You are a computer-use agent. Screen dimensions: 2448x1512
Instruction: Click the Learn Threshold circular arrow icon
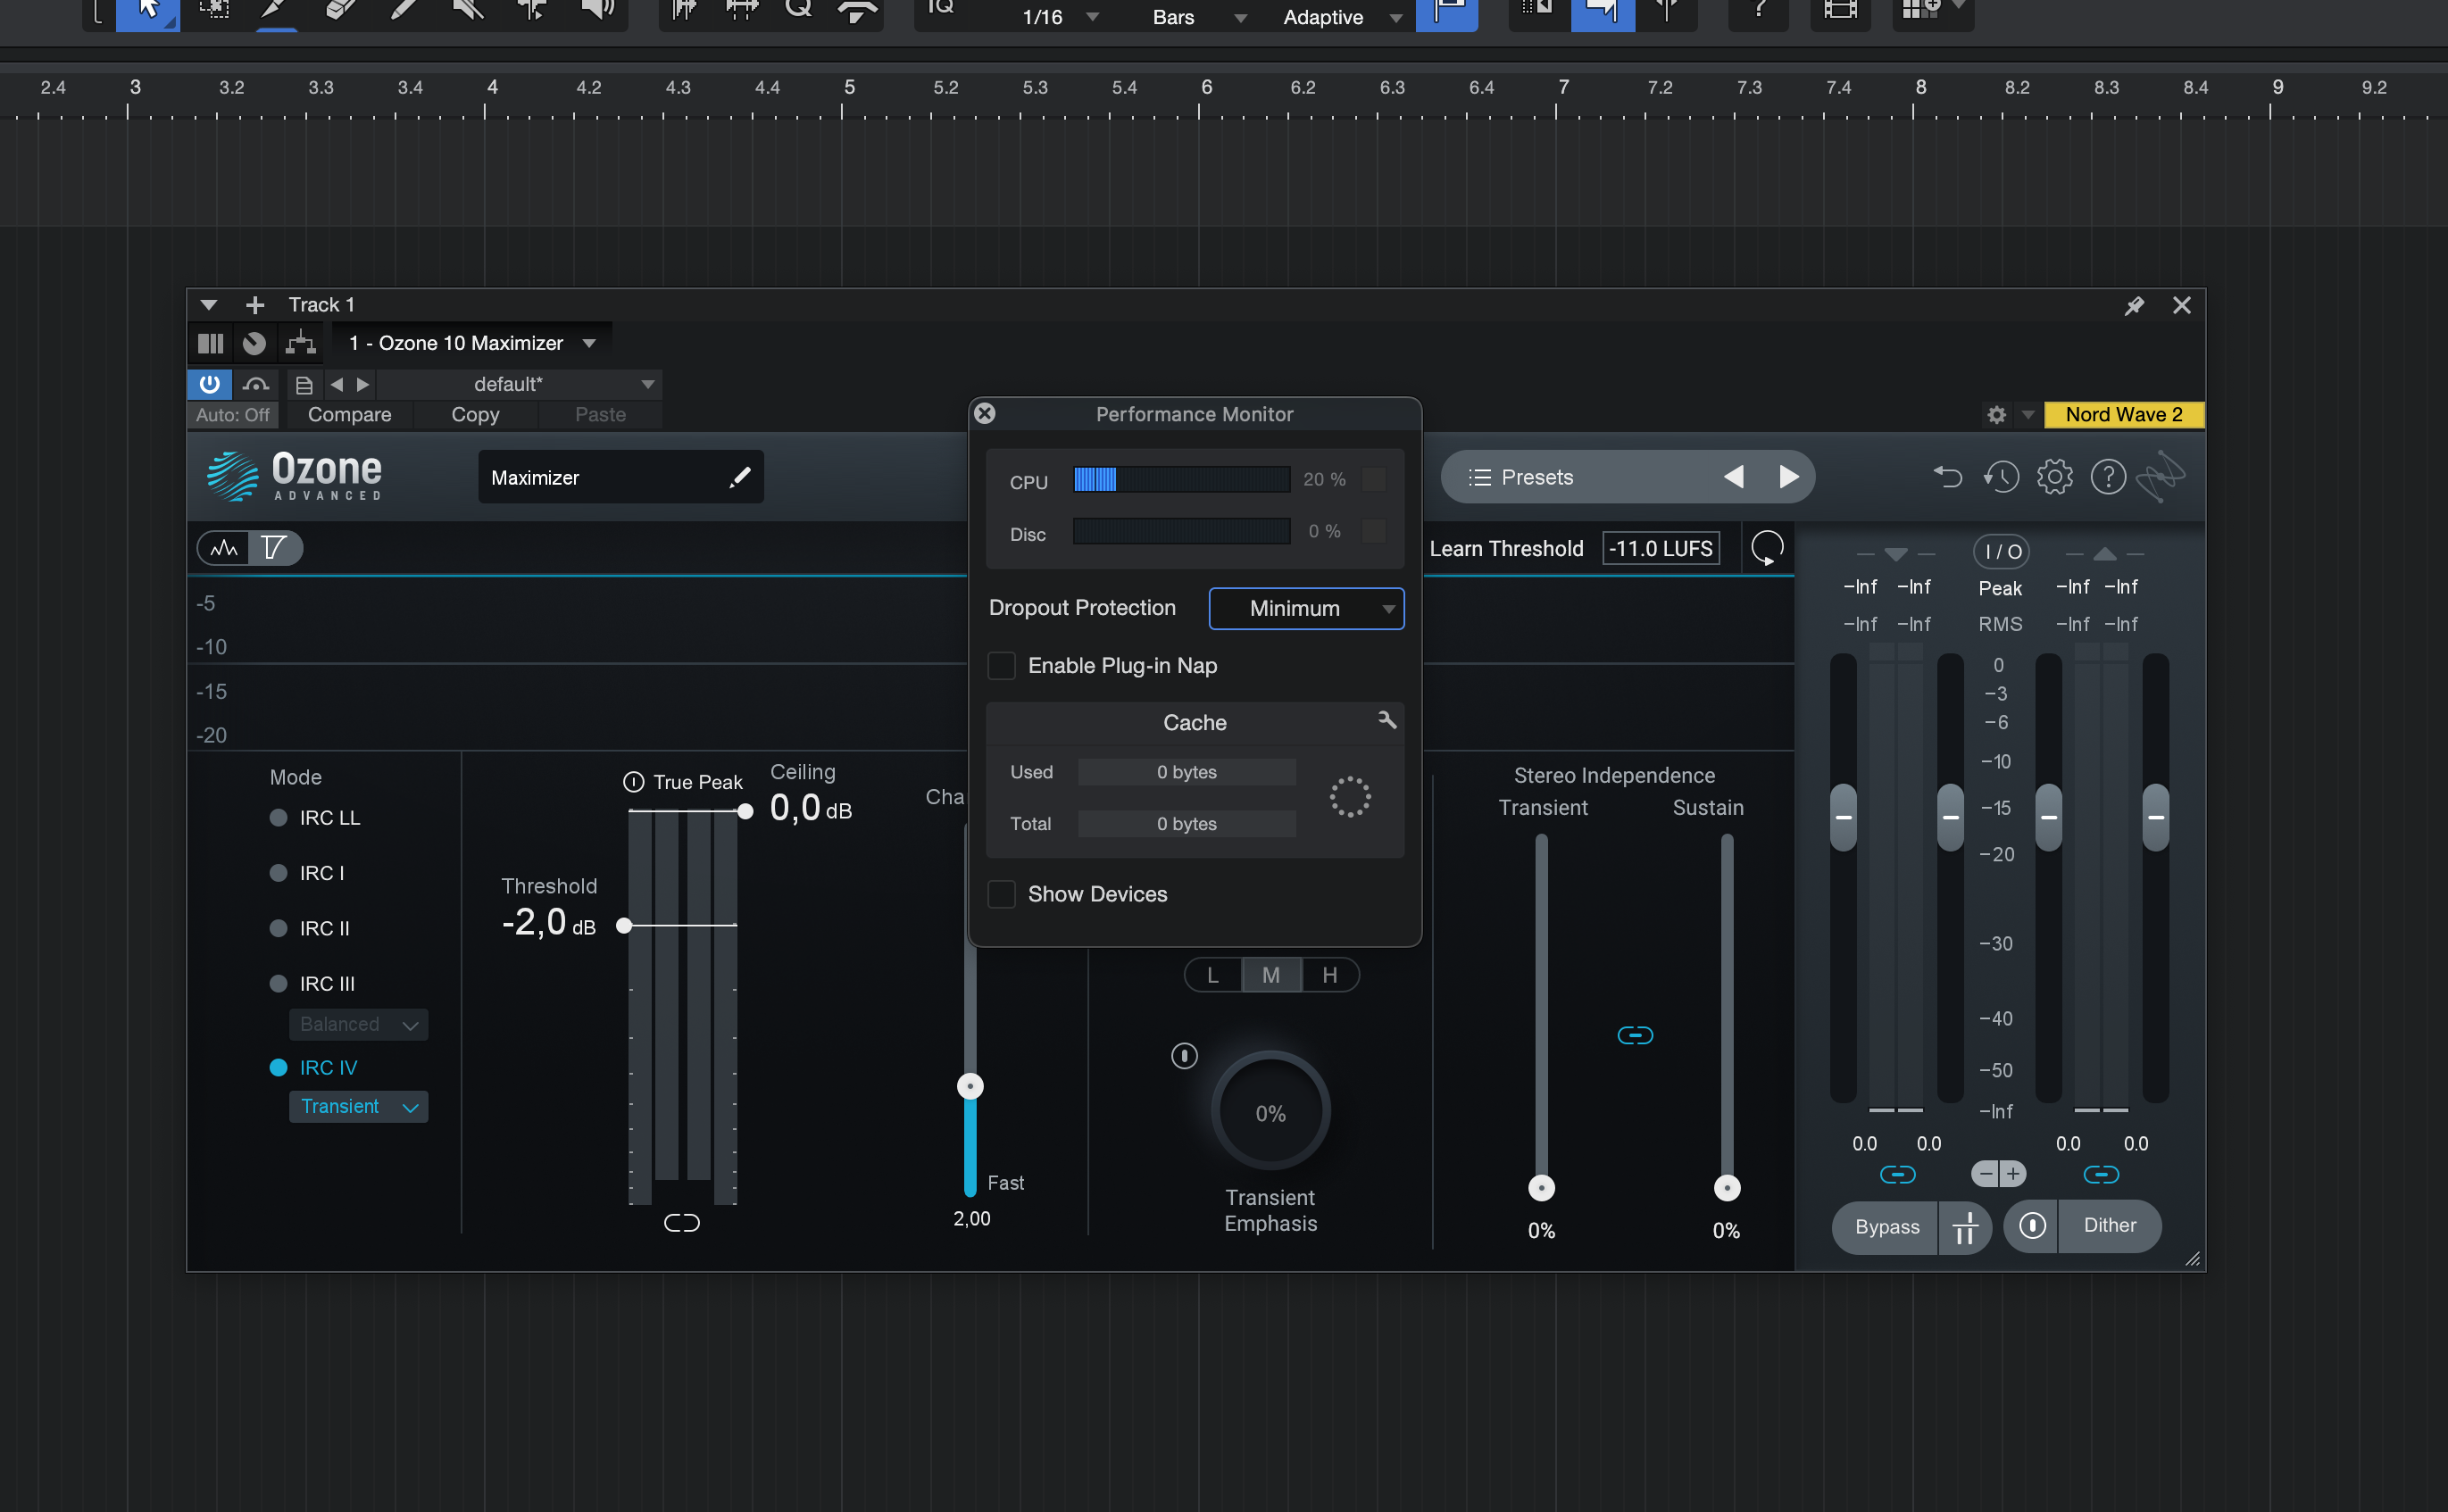tap(1767, 548)
